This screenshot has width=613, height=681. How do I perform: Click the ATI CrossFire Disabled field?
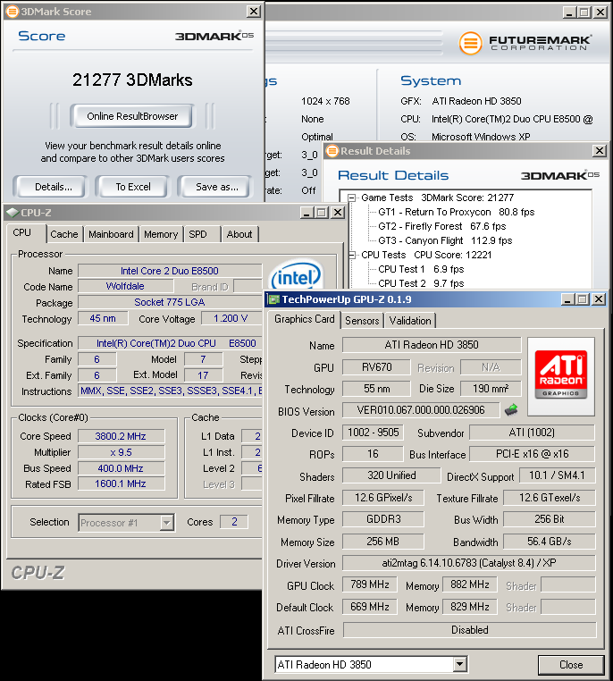click(x=470, y=630)
